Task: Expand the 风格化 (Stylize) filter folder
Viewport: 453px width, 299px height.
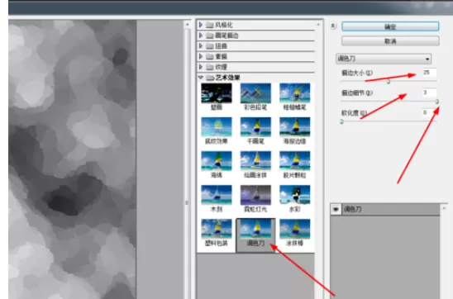Action: [x=201, y=25]
